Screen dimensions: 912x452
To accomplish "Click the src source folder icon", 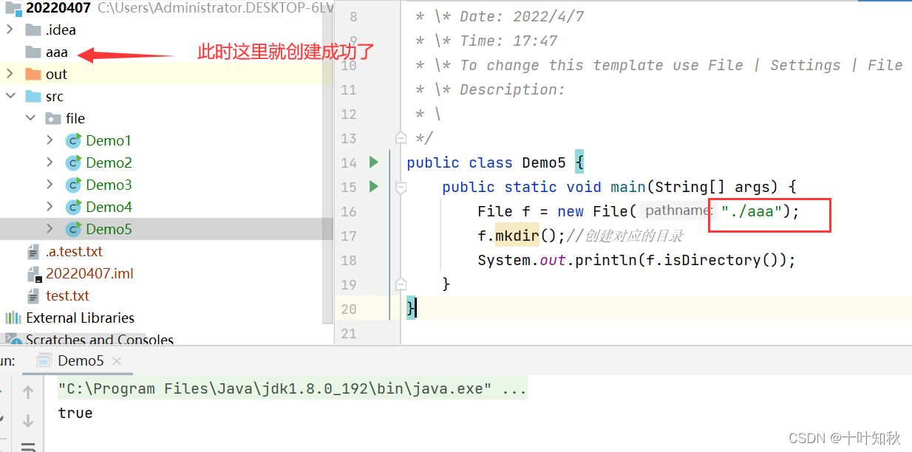I will click(x=33, y=96).
